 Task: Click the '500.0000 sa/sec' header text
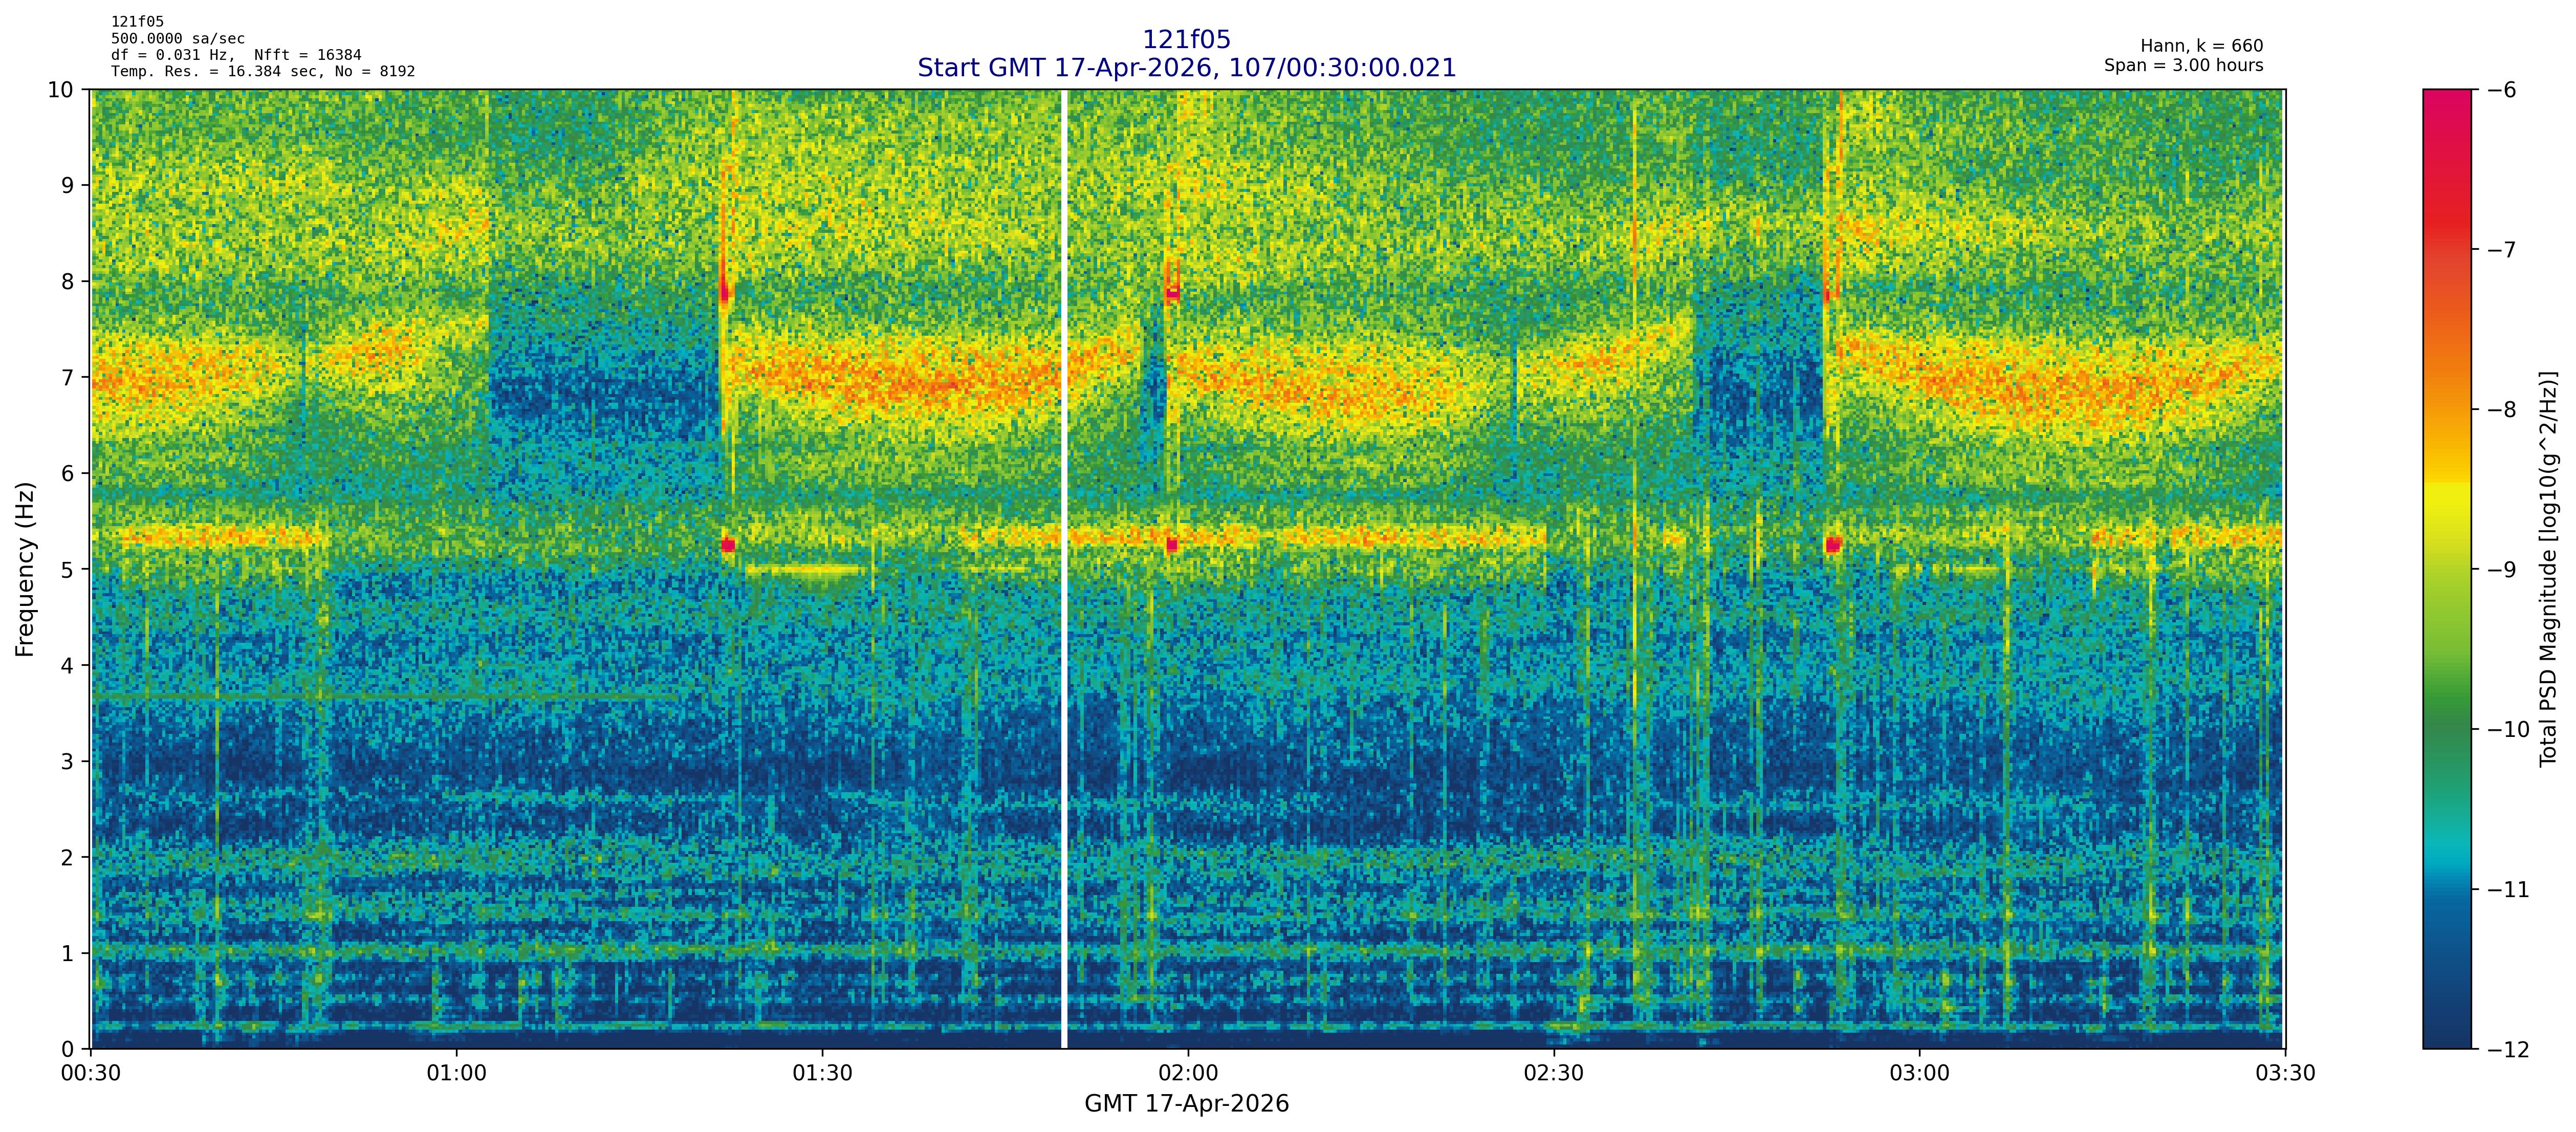click(x=178, y=39)
